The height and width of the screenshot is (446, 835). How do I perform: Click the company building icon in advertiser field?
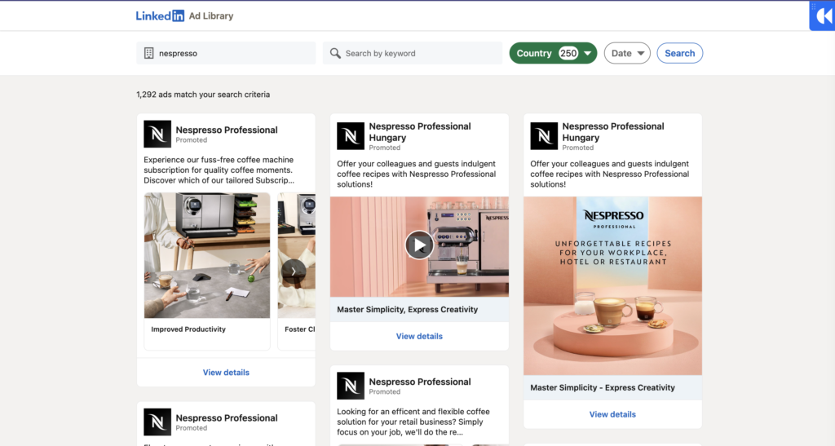[148, 53]
